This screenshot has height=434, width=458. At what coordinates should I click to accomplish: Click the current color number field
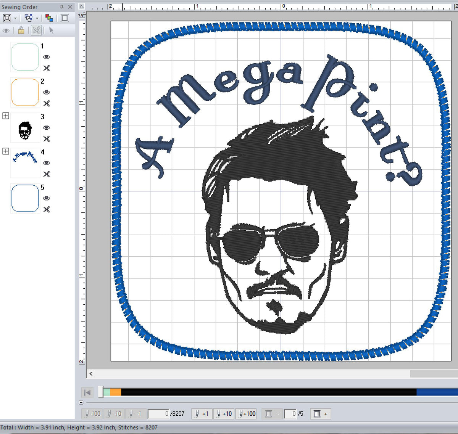click(x=290, y=414)
